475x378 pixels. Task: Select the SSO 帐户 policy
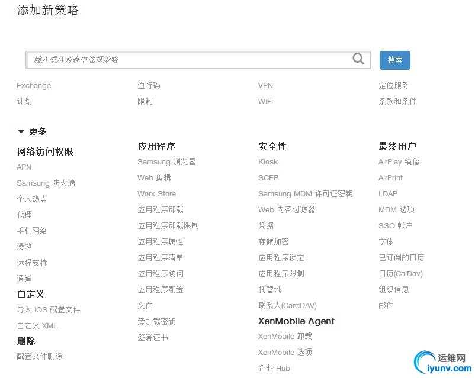(396, 225)
